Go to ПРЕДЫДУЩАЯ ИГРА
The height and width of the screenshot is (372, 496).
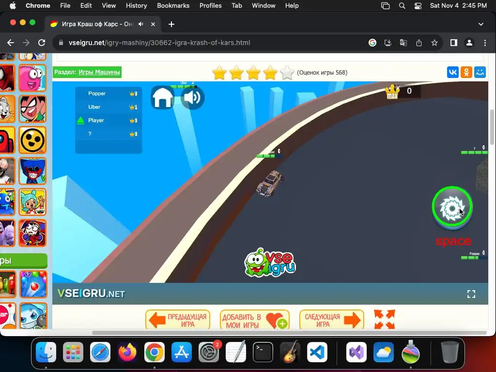click(178, 320)
